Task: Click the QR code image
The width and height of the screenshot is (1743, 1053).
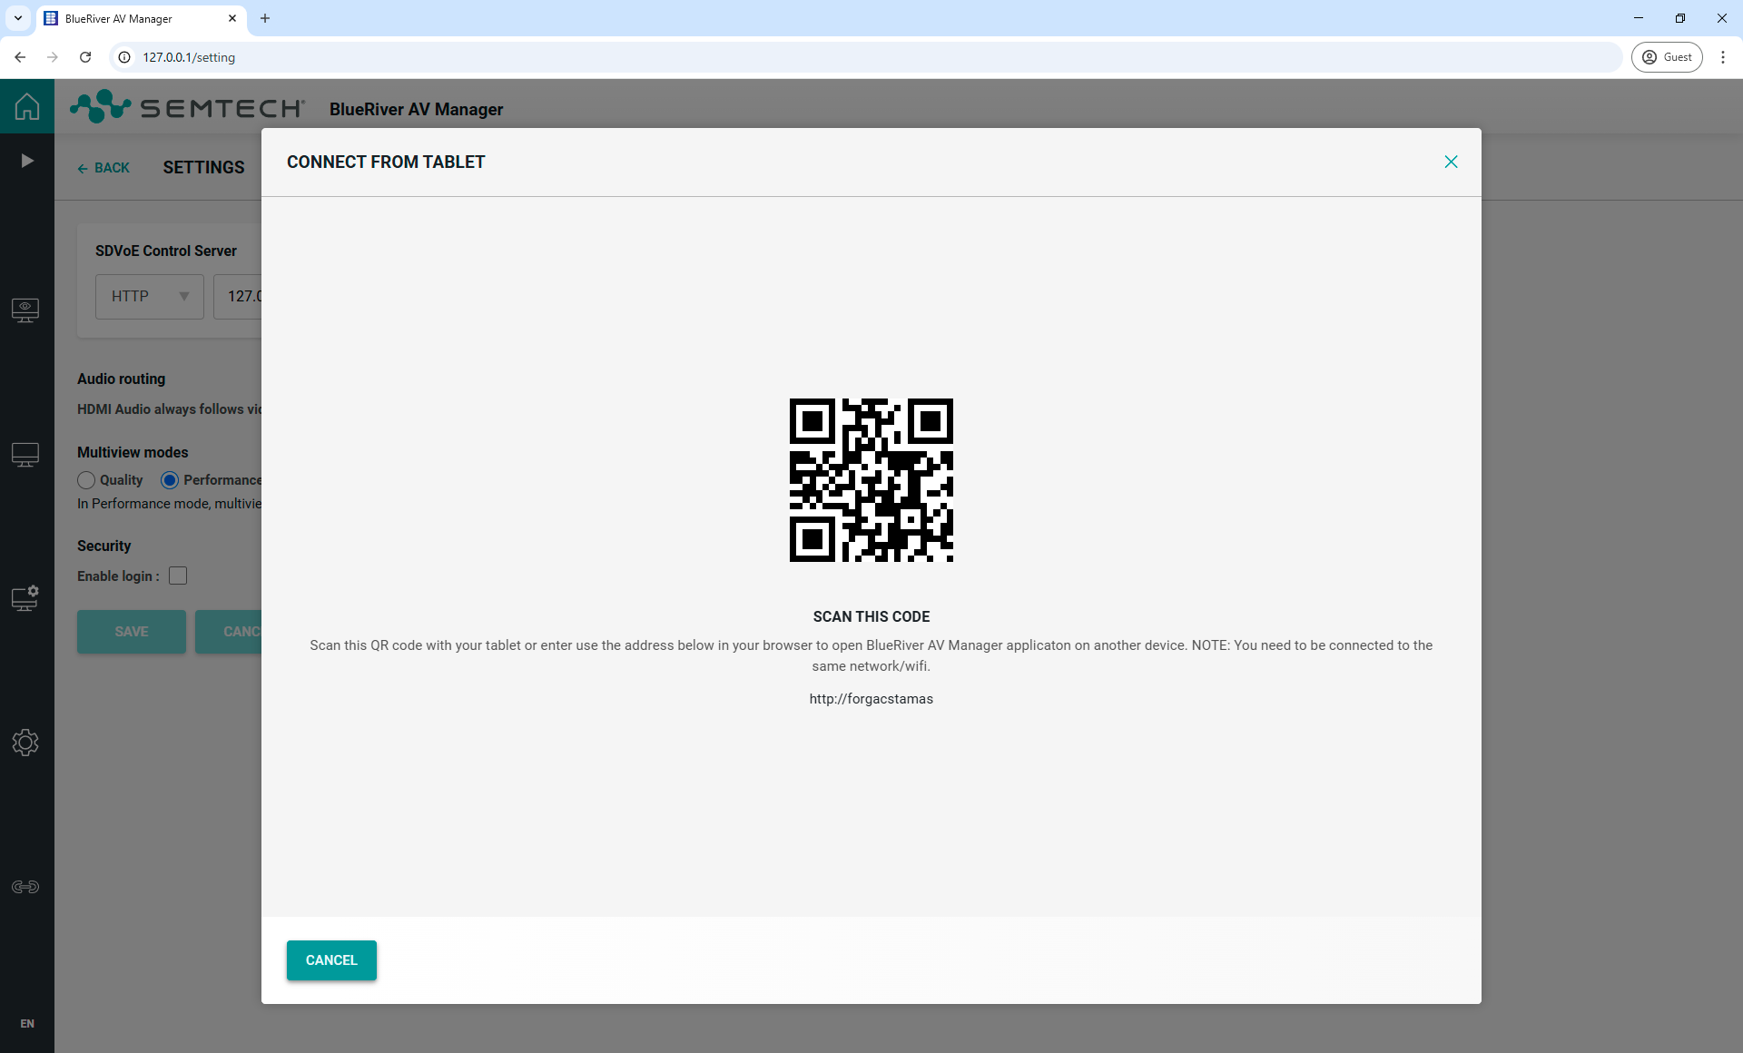Action: pyautogui.click(x=871, y=480)
